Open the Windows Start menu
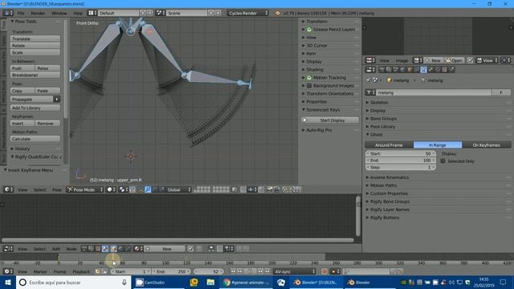514x289 pixels. coord(8,283)
